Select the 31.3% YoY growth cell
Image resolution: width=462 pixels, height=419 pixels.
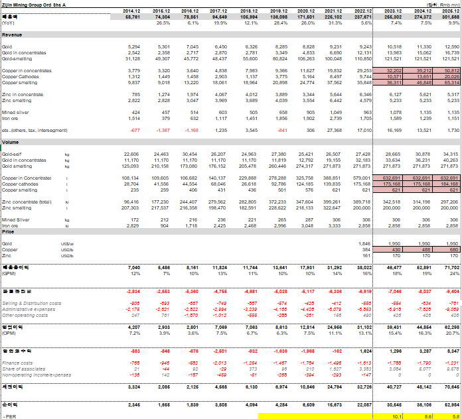coord(335,23)
